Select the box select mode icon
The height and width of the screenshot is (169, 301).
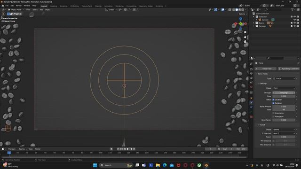pos(8,14)
